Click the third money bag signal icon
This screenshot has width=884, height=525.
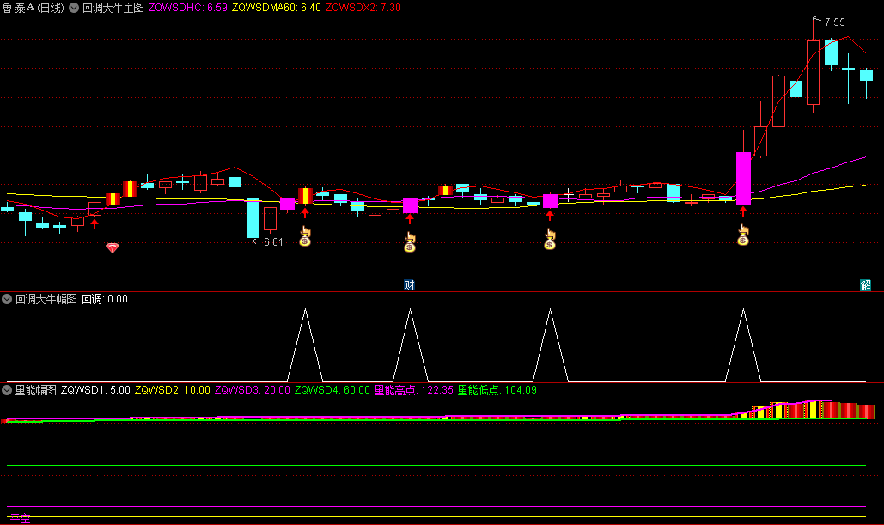(550, 239)
